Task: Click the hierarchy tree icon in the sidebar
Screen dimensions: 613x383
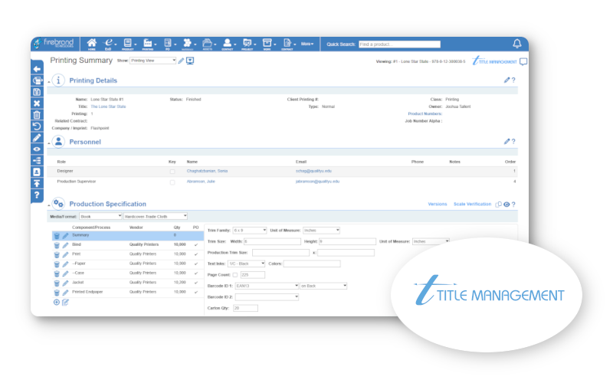Action: click(x=37, y=161)
